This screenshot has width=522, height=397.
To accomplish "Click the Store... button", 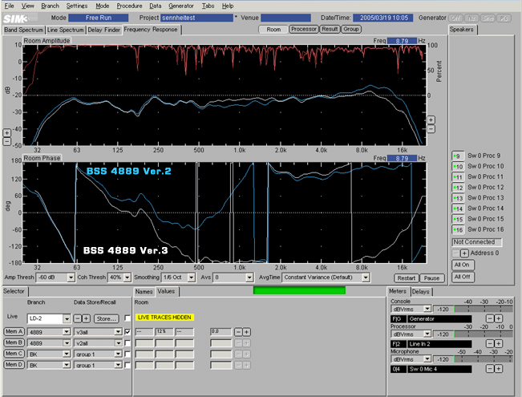I will tap(107, 318).
